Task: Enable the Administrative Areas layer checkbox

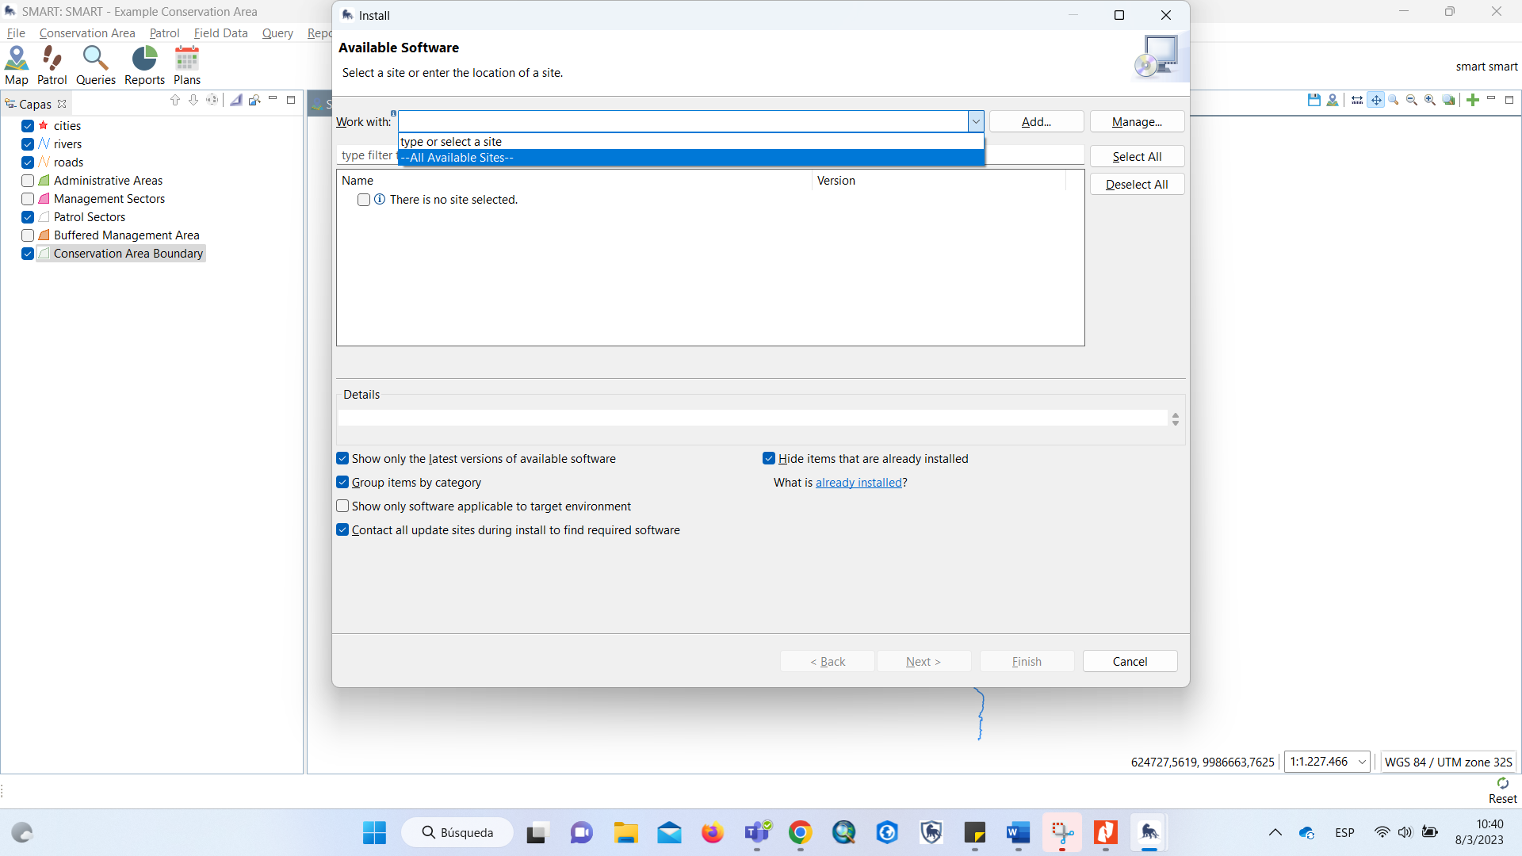Action: click(28, 181)
